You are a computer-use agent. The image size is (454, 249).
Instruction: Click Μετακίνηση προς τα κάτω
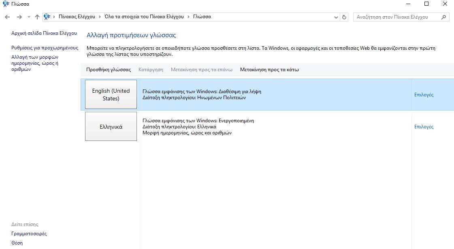tap(269, 70)
